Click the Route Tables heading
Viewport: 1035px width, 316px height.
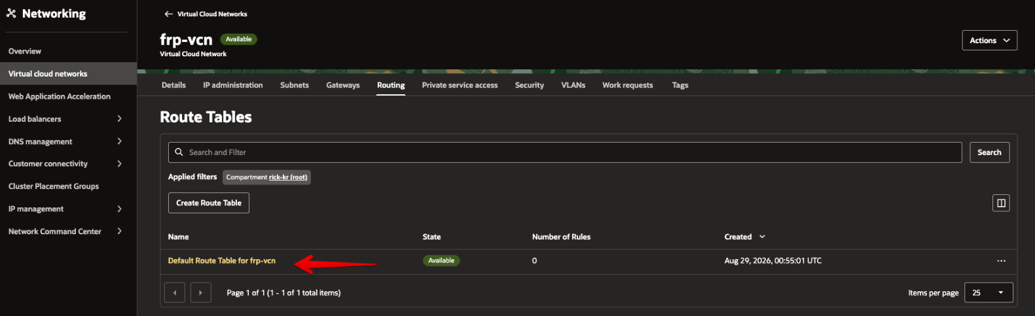tap(206, 117)
